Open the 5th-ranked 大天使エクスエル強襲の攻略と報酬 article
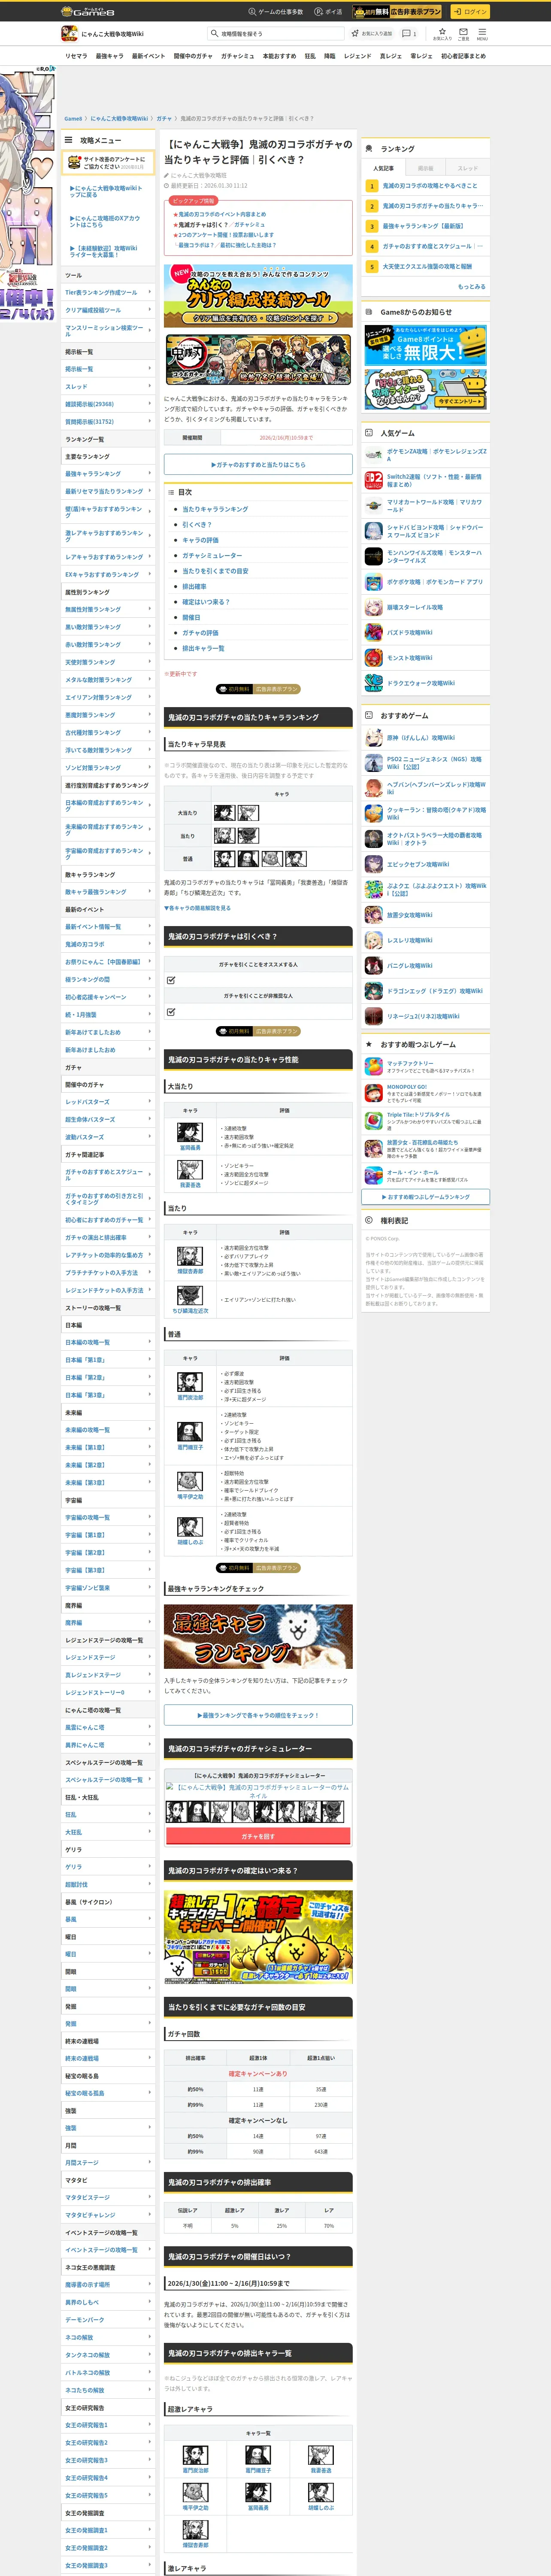551x2576 pixels. tap(427, 267)
